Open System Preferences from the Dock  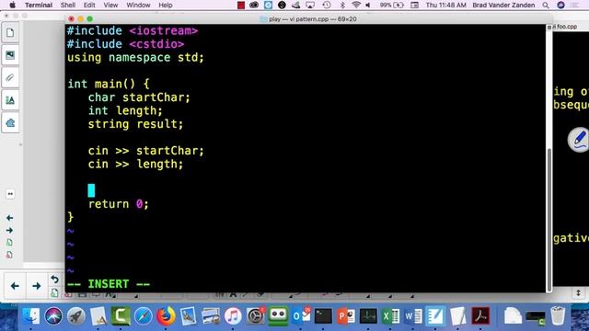point(256,316)
